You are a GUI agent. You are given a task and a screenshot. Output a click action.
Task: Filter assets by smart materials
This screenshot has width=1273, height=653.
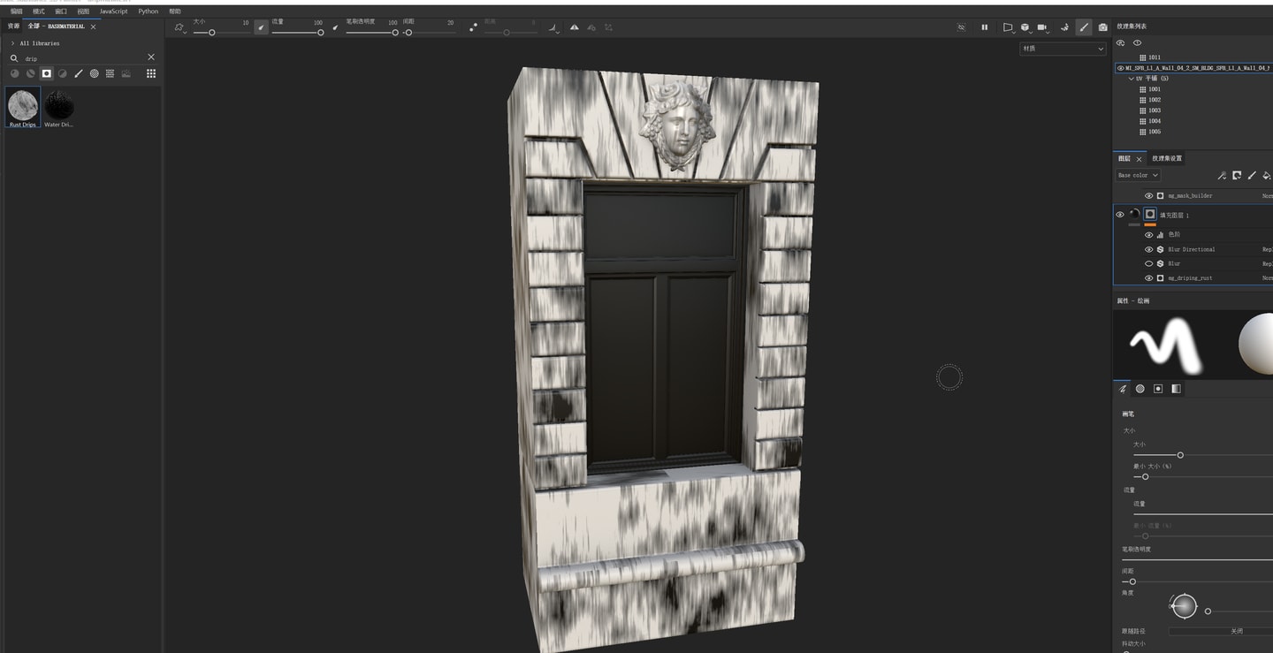coord(30,73)
